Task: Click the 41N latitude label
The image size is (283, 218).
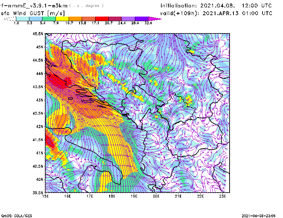Action: (40, 153)
